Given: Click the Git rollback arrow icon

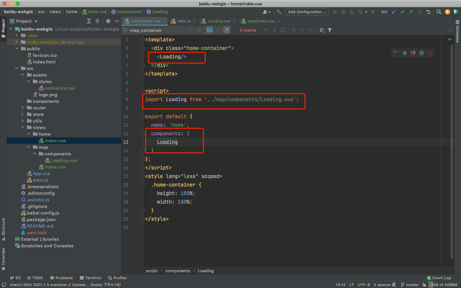Looking at the screenshot, I should tap(428, 12).
